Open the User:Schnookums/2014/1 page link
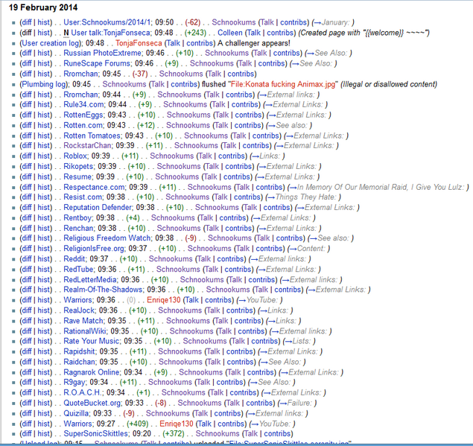 [110, 22]
